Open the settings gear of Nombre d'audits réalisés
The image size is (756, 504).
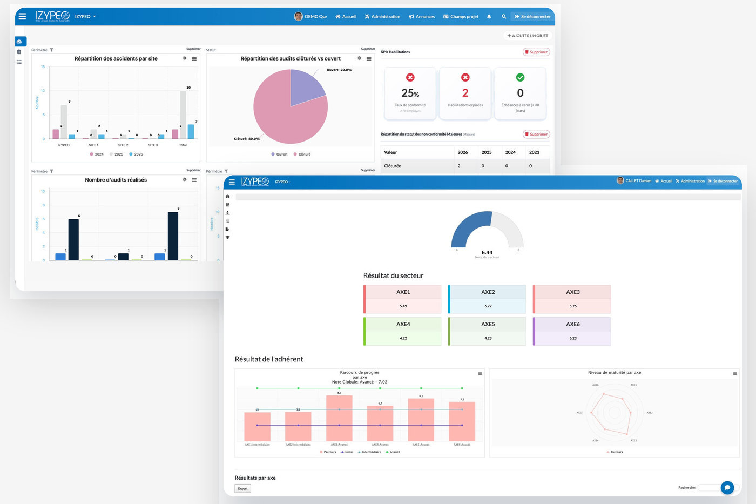[185, 180]
